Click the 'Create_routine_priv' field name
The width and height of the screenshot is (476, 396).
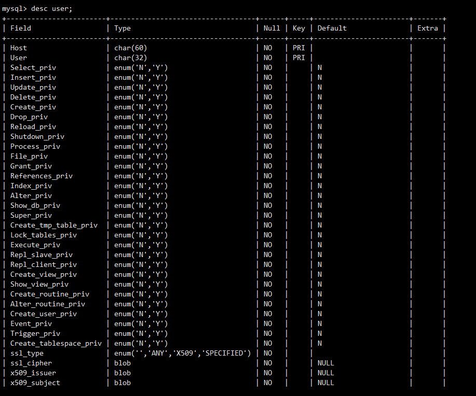50,294
